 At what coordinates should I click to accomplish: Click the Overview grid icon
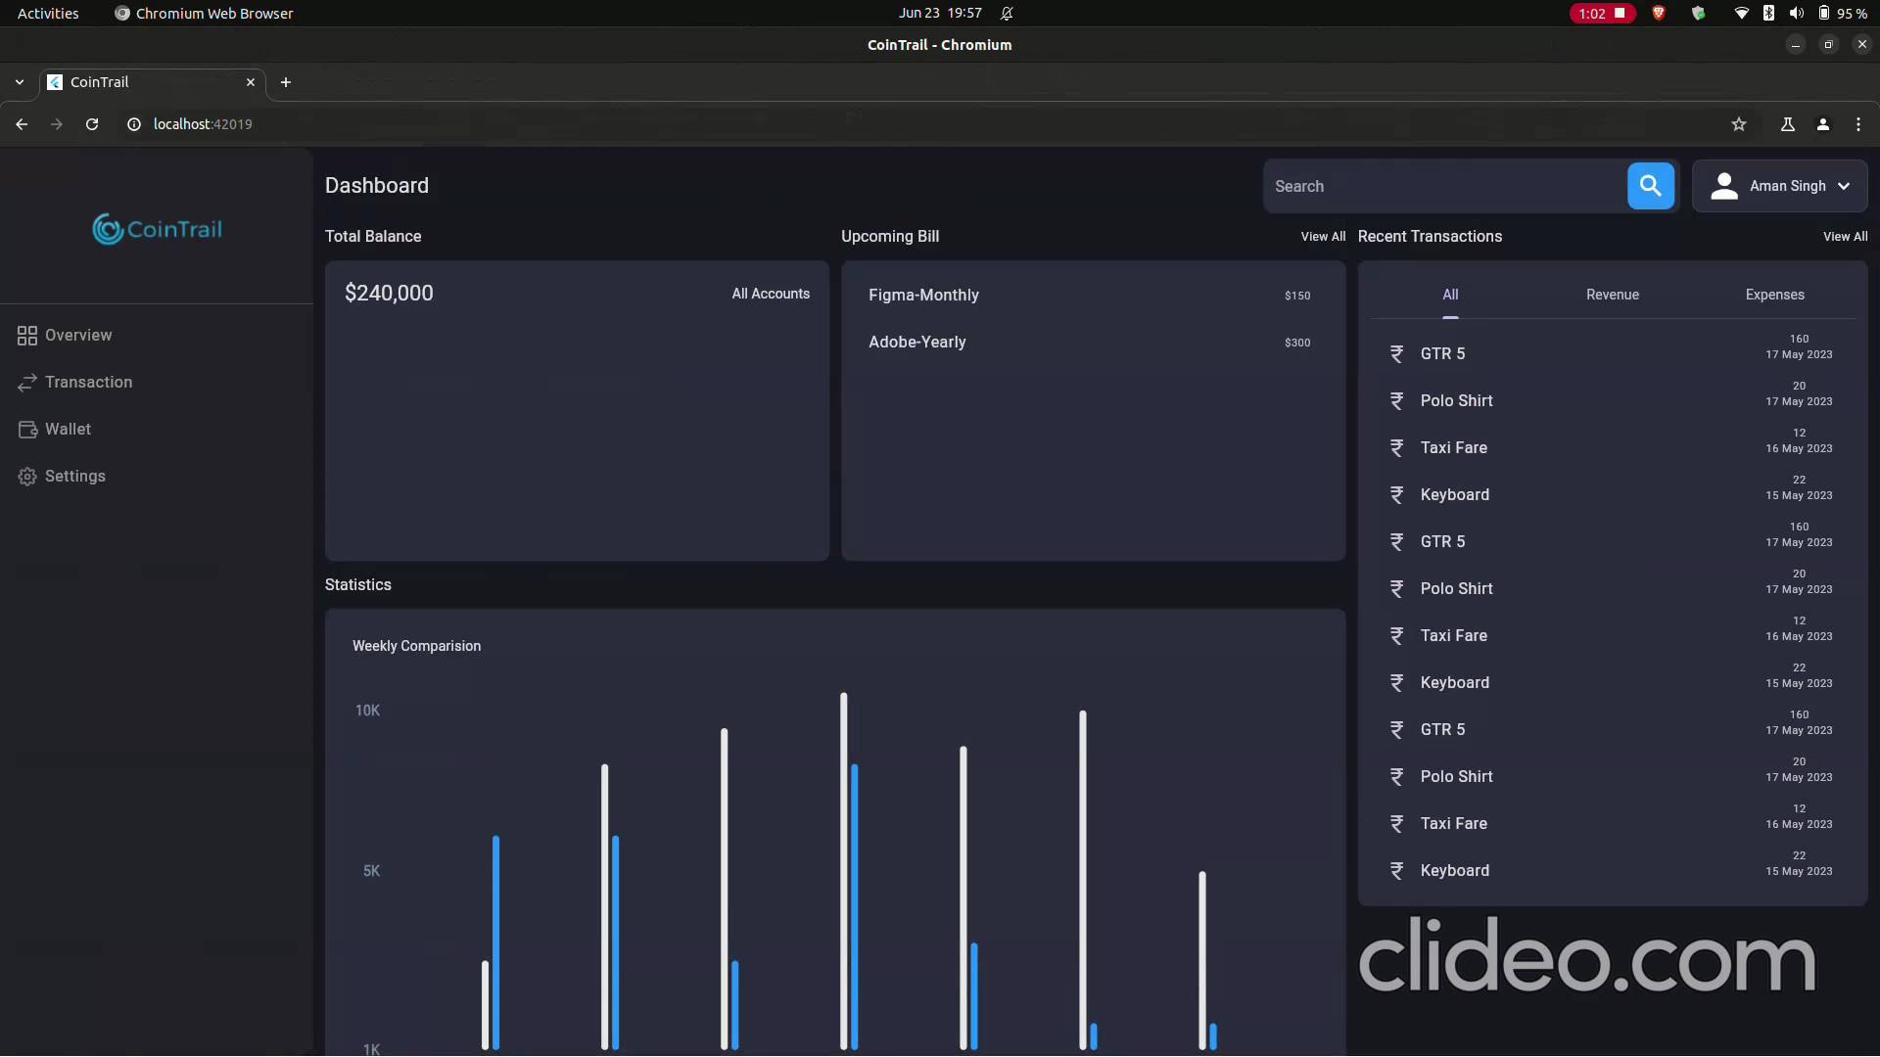[x=27, y=336]
